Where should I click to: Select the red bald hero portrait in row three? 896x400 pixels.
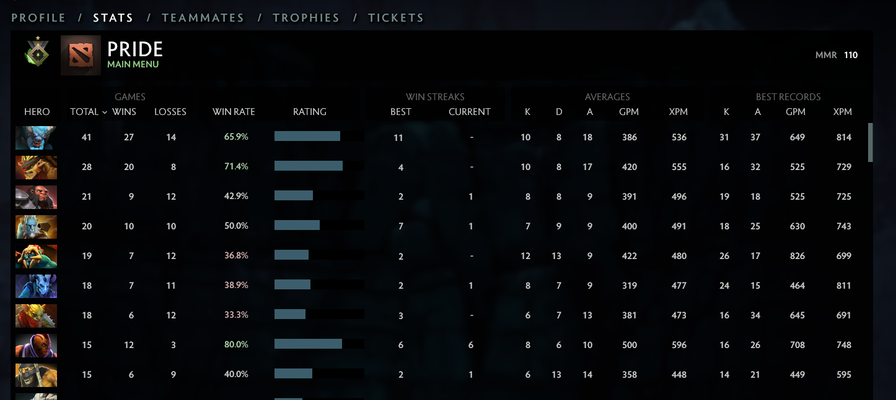(36, 197)
